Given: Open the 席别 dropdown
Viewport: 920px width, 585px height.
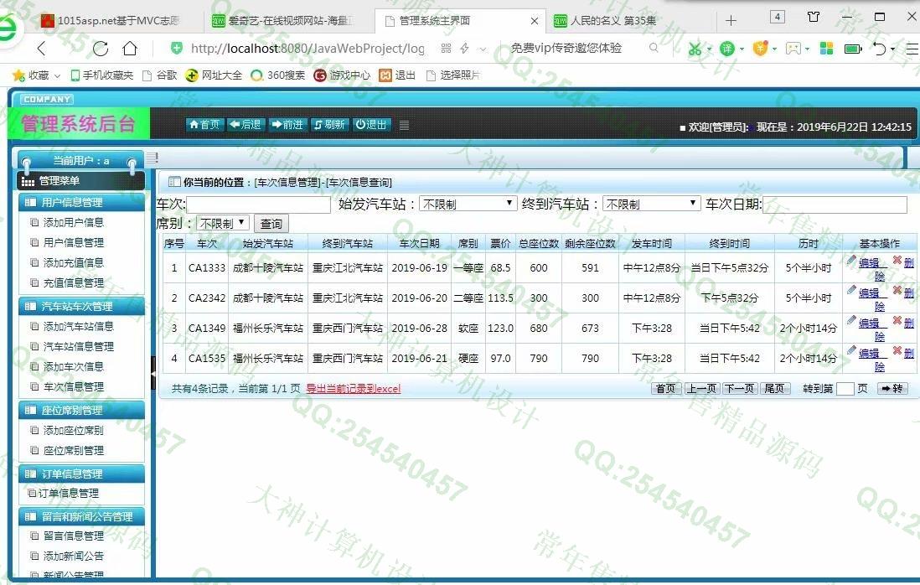Looking at the screenshot, I should [223, 224].
